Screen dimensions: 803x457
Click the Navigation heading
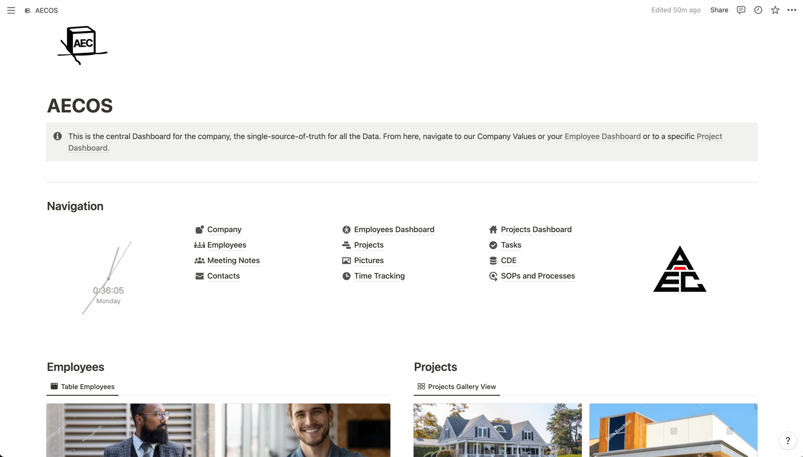75,206
